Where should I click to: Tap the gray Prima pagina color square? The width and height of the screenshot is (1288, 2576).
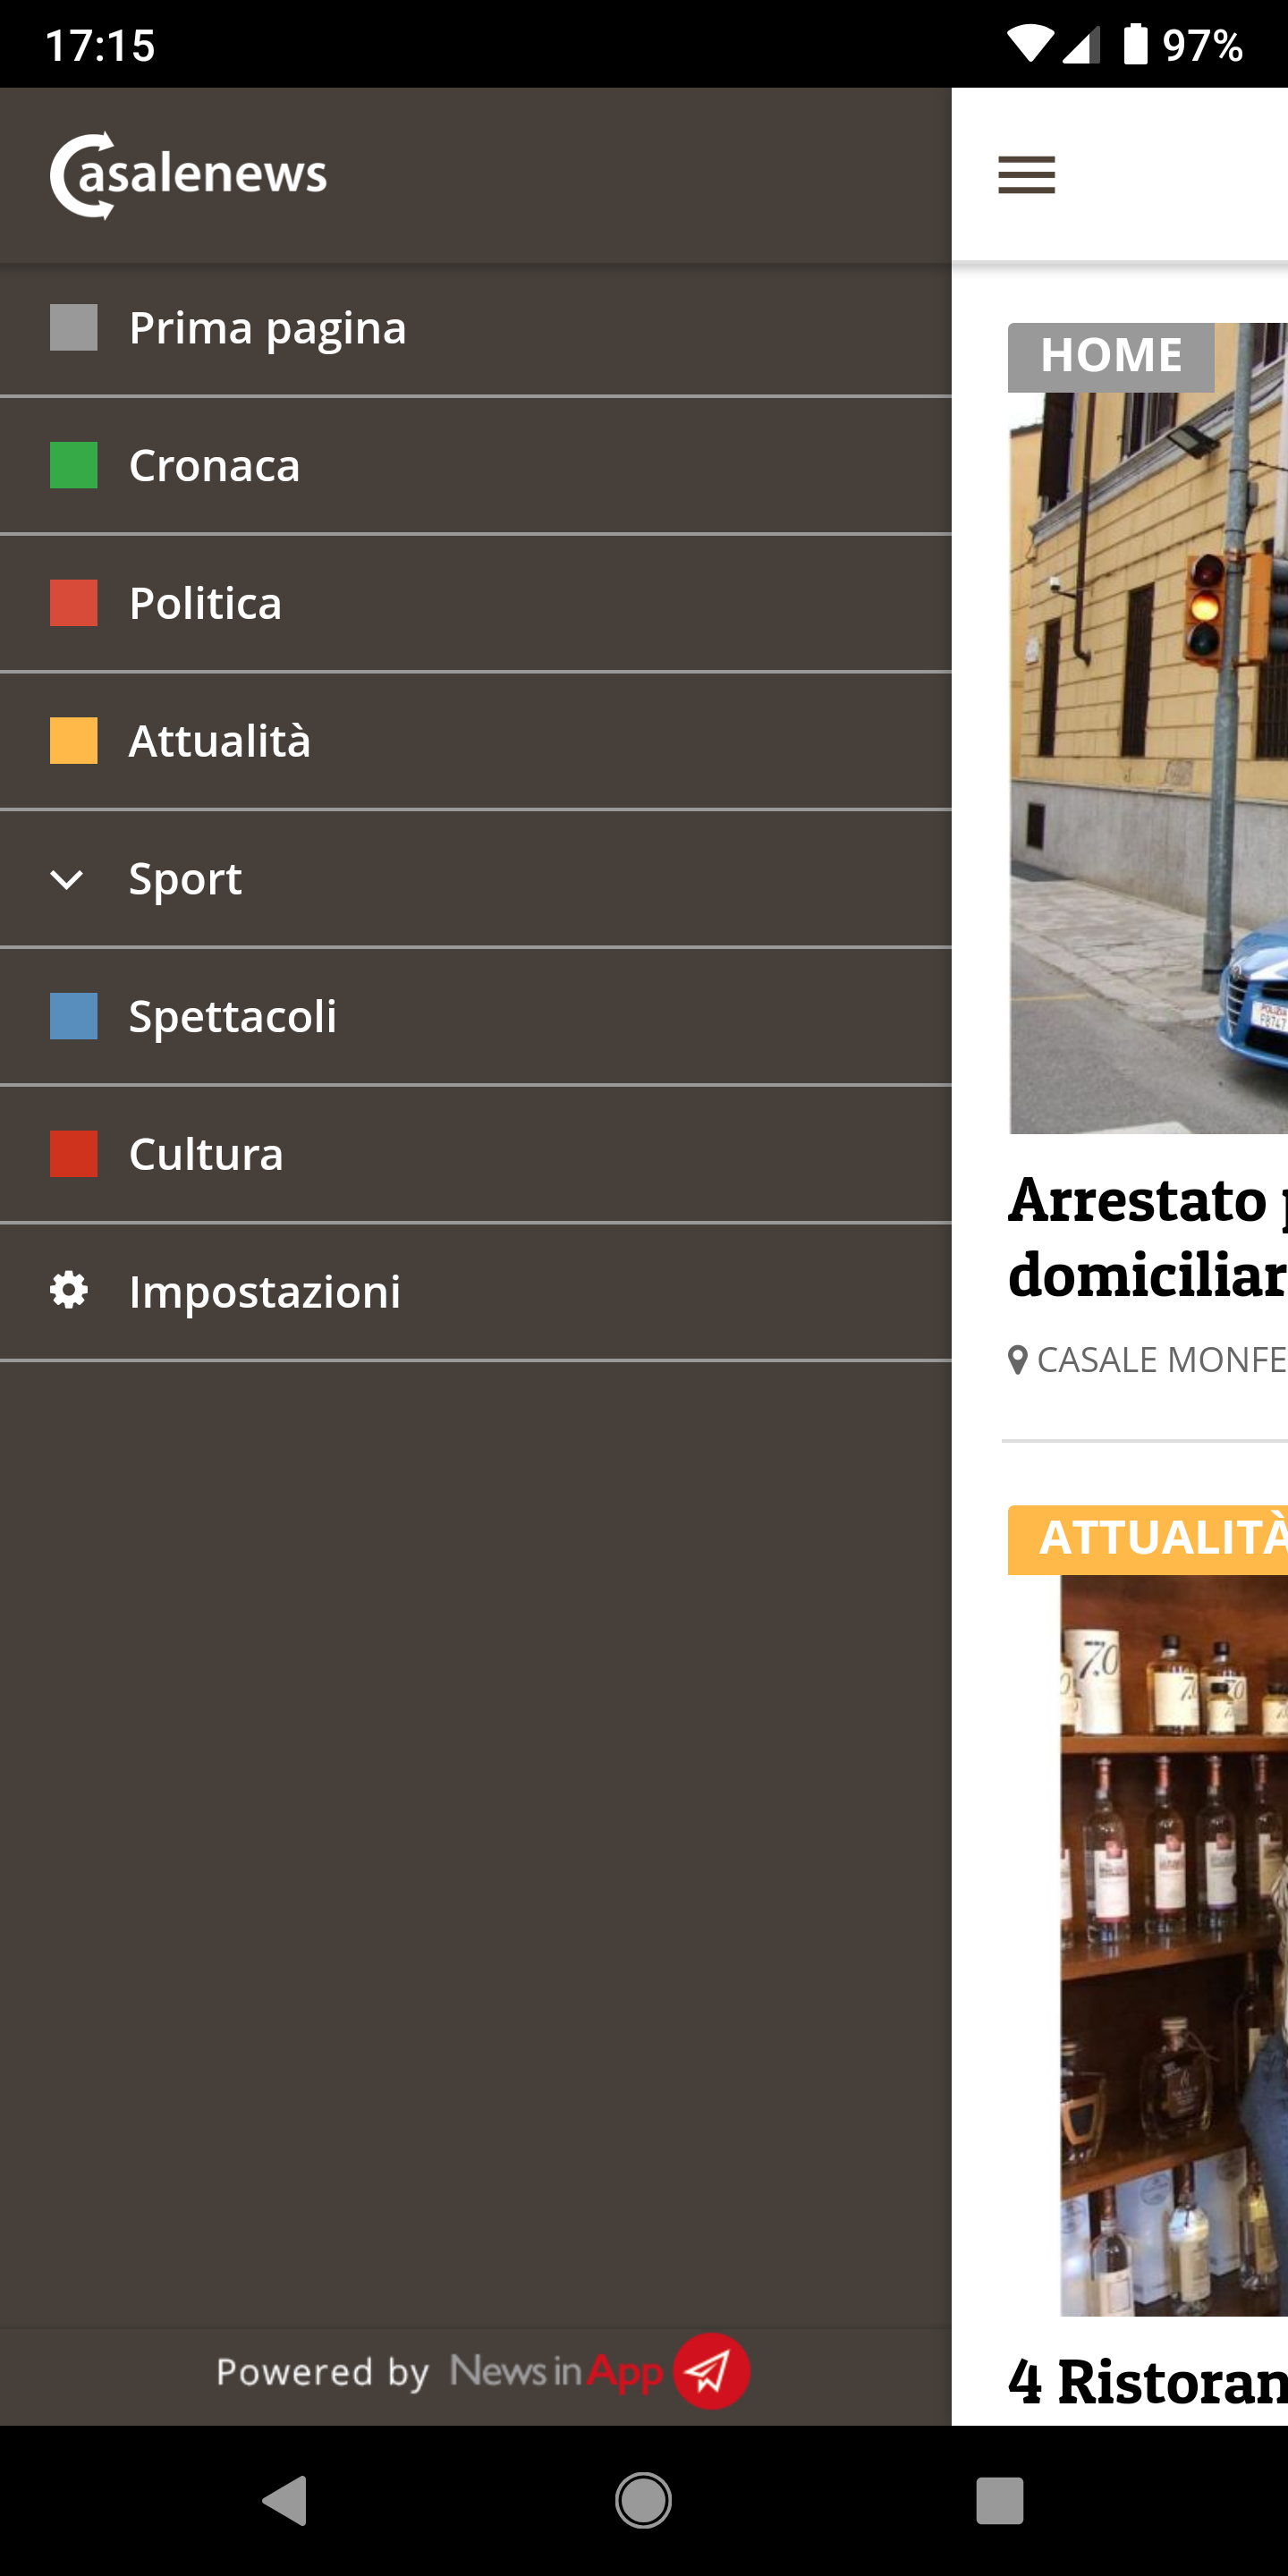click(x=74, y=328)
